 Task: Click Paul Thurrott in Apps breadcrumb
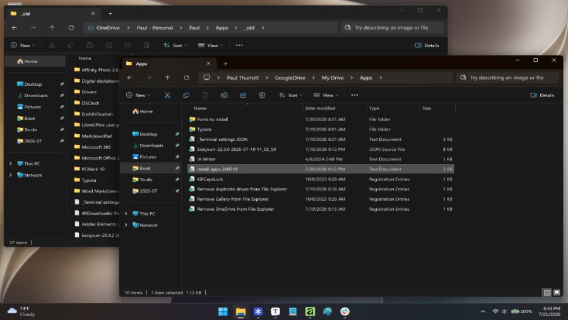243,78
